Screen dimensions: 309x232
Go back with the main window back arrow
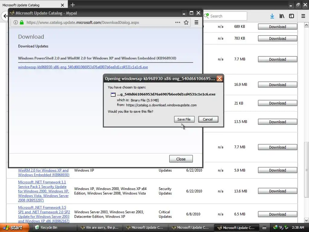pyautogui.click(x=5, y=16)
